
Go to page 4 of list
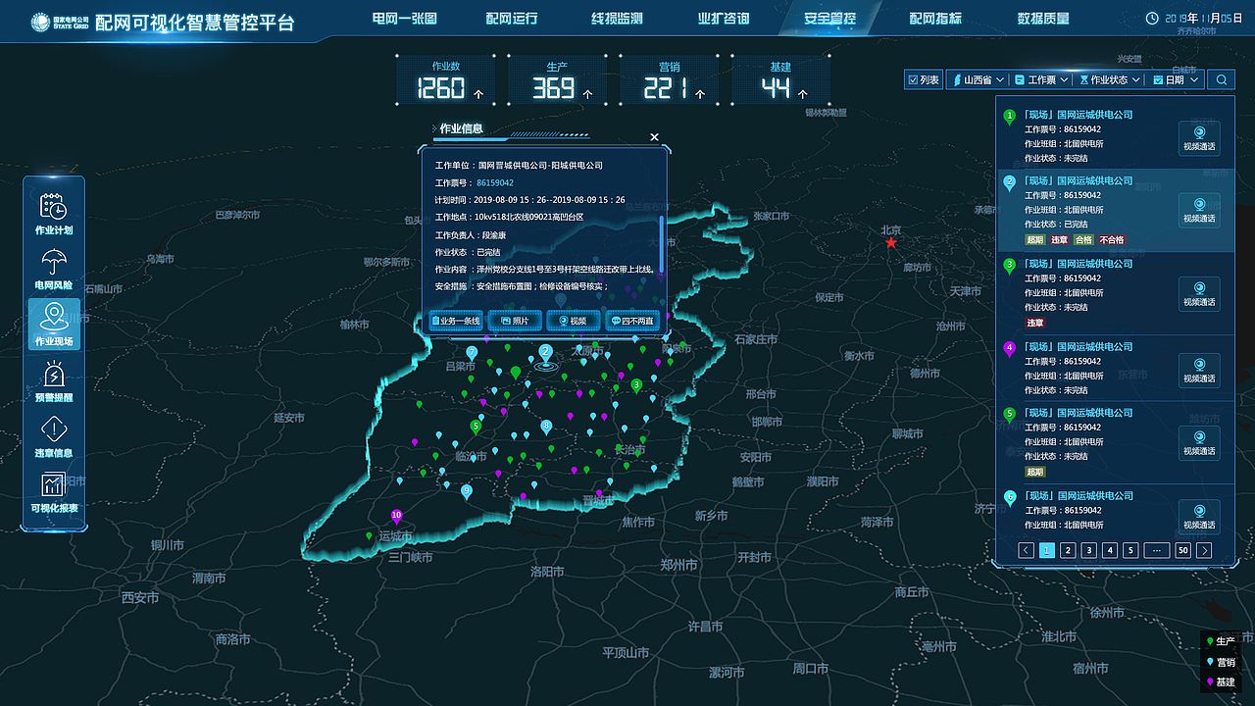point(1110,551)
